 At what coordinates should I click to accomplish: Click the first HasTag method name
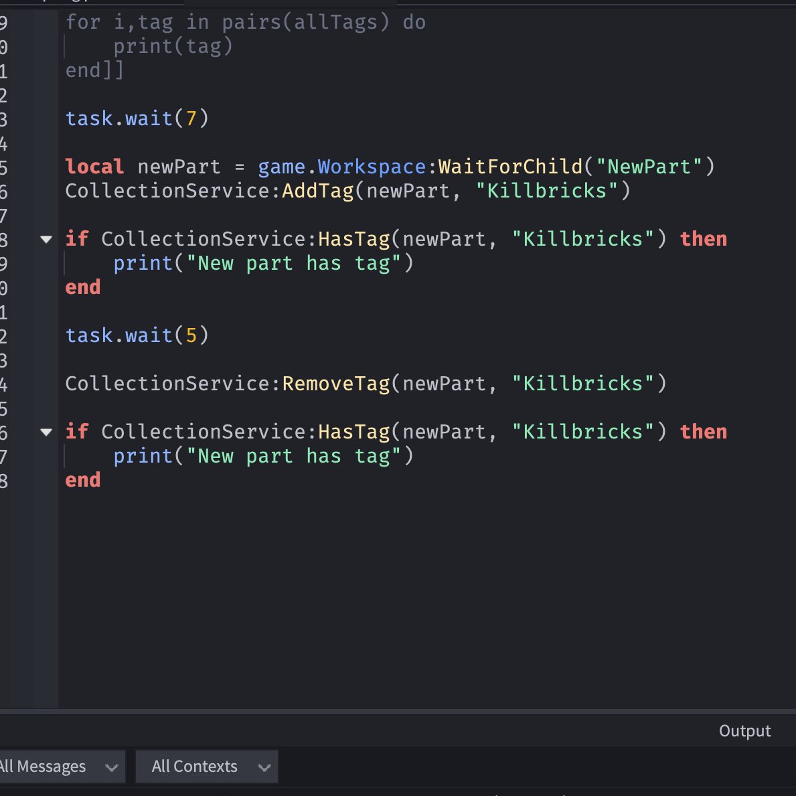click(354, 239)
